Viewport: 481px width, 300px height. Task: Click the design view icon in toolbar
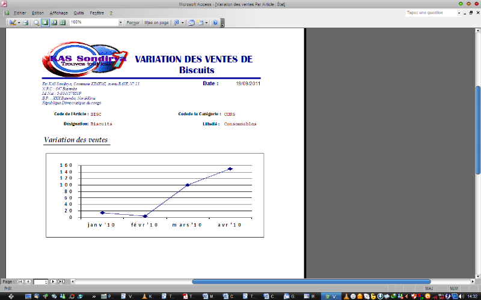pyautogui.click(x=12, y=22)
